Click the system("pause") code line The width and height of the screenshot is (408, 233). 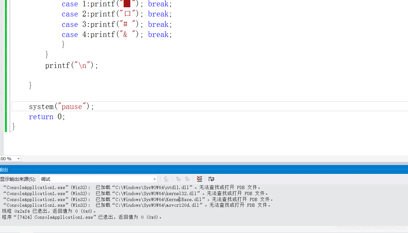(x=62, y=107)
